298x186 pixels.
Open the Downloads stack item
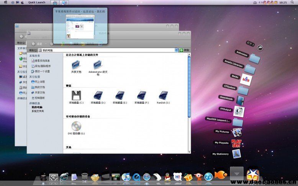(240, 100)
